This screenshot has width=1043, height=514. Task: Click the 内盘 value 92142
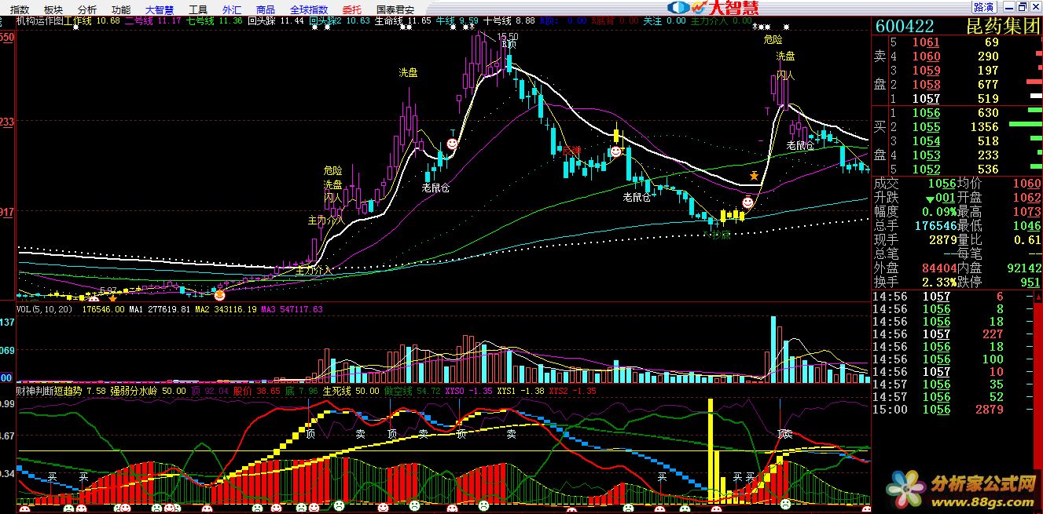(x=1023, y=268)
